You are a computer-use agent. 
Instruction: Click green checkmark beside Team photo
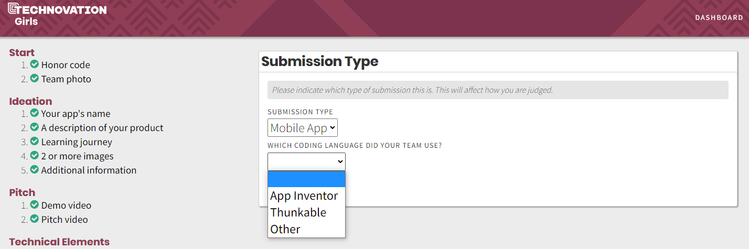pyautogui.click(x=35, y=79)
